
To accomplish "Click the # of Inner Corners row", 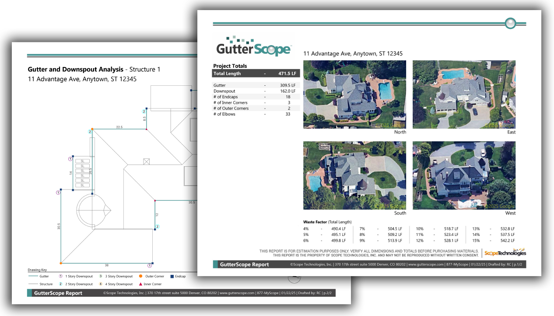I will [x=256, y=102].
